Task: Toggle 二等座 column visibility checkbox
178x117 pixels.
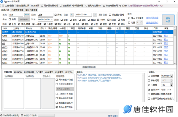Action: (x=44, y=24)
